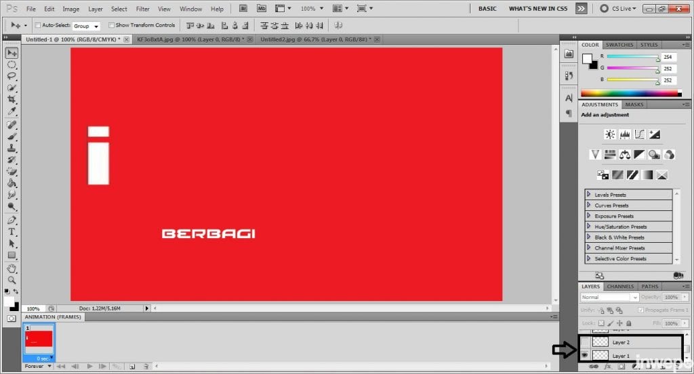The image size is (694, 374).
Task: Click the BASIC workspace button
Action: 487,9
